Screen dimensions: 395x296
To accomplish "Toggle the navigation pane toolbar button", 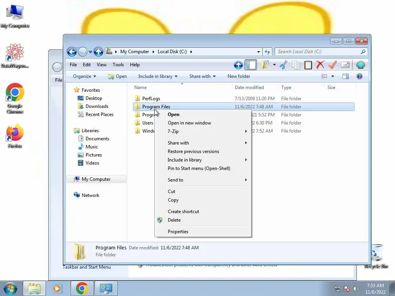I will [251, 65].
